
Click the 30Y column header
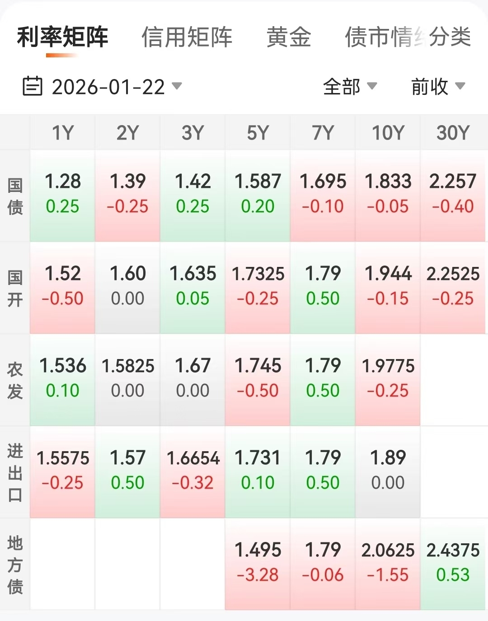tap(453, 133)
